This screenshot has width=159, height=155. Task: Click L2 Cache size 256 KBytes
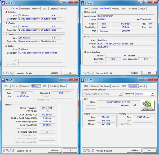point(31,38)
